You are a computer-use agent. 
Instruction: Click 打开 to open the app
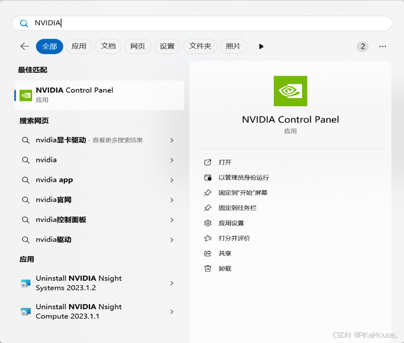(225, 163)
